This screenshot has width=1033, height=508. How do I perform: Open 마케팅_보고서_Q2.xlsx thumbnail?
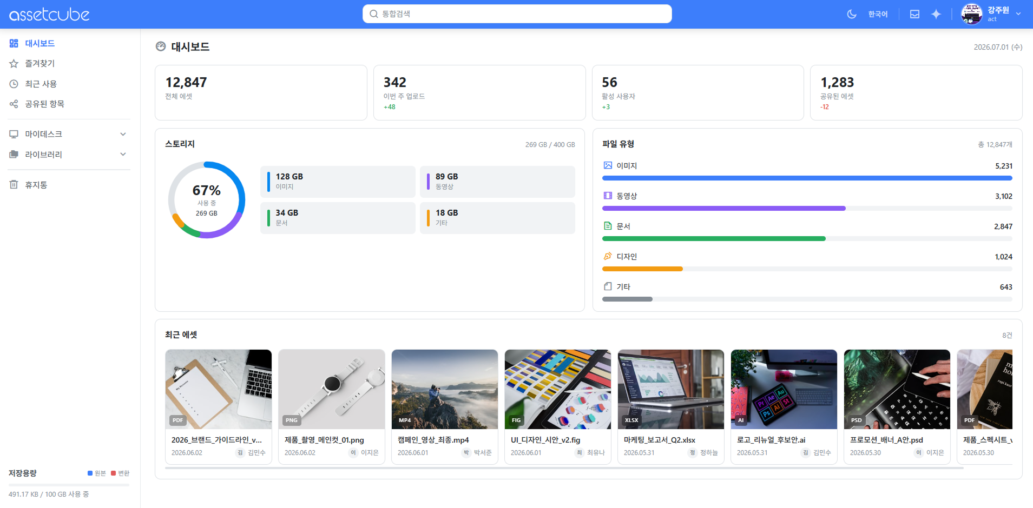[x=671, y=389]
